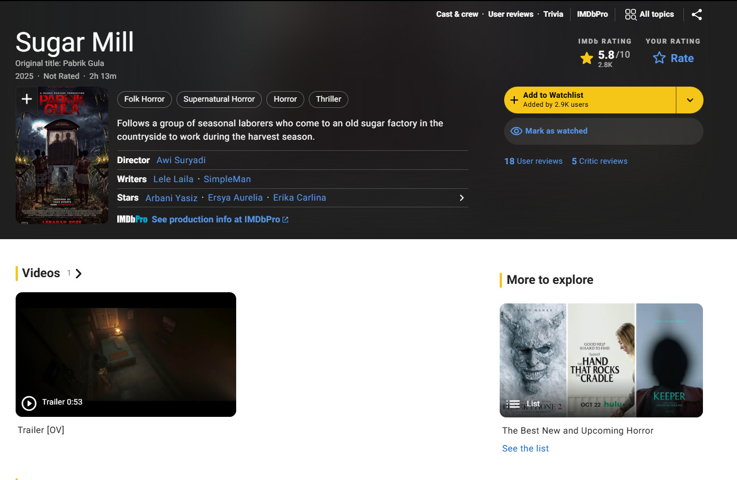Expand the Stars row chevron
The width and height of the screenshot is (737, 480).
(x=461, y=198)
